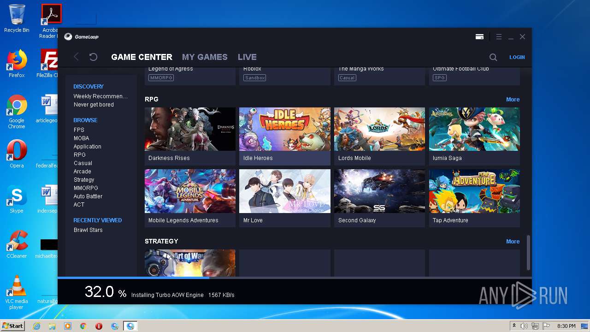Click the GameLoop logo
Viewport: 590px width, 332px height.
tap(81, 37)
